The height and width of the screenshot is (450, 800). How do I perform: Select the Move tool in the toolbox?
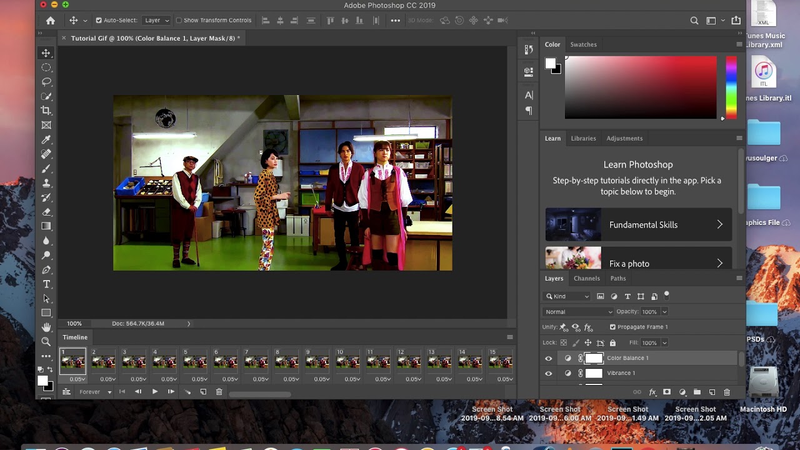pos(46,53)
